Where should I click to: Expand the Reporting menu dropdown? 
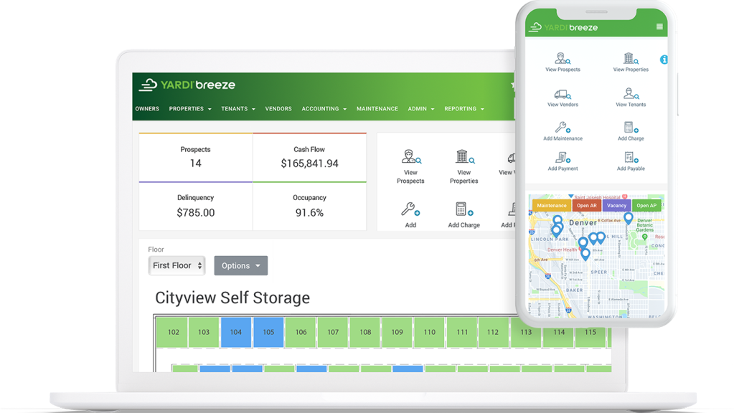click(x=464, y=109)
